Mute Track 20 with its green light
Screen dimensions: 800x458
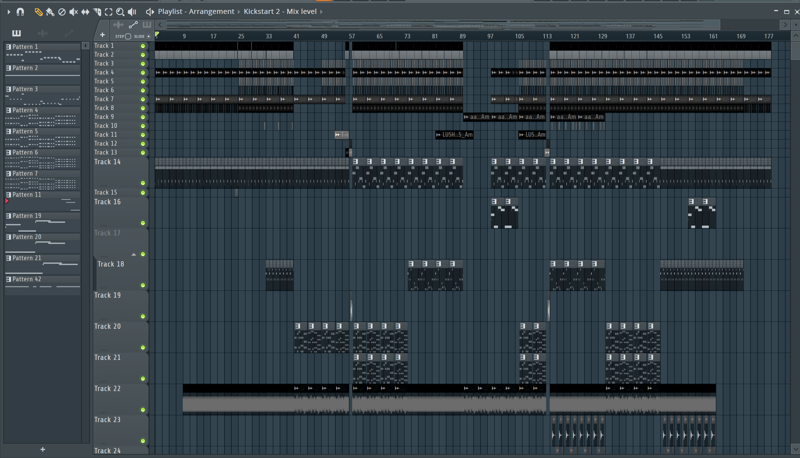tap(143, 348)
